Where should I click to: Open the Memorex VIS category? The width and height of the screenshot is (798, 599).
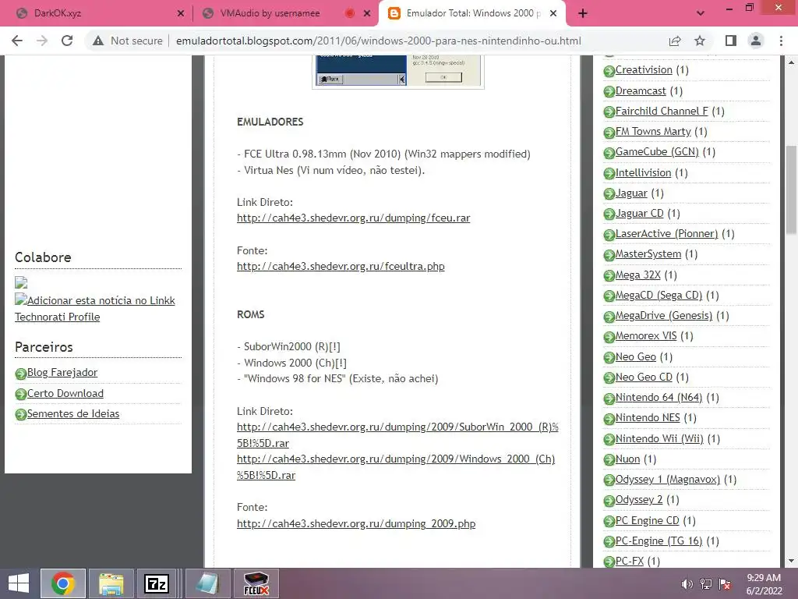(x=646, y=336)
